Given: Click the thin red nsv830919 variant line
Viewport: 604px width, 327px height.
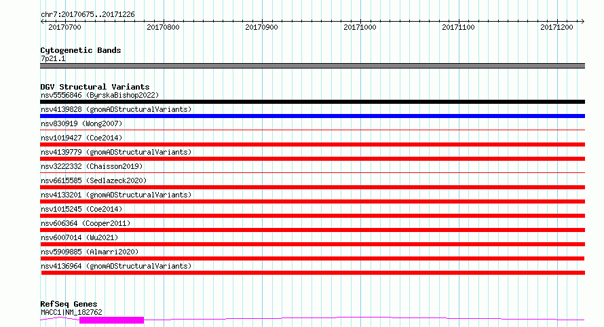Looking at the screenshot, I should click(312, 130).
